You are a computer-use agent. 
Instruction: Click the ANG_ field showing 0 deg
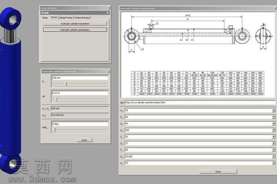[x=80, y=124]
